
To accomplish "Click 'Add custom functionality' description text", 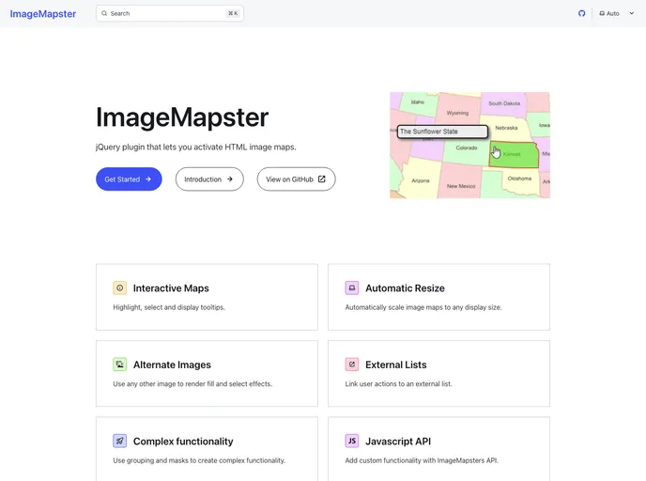I will point(422,461).
